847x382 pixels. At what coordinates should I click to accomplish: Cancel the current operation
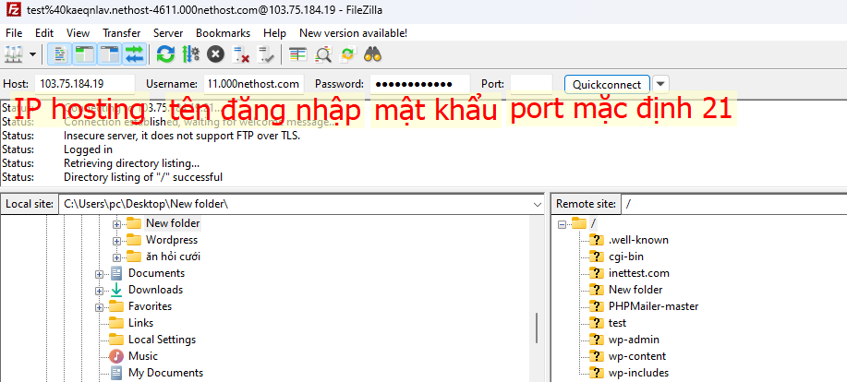coord(215,54)
